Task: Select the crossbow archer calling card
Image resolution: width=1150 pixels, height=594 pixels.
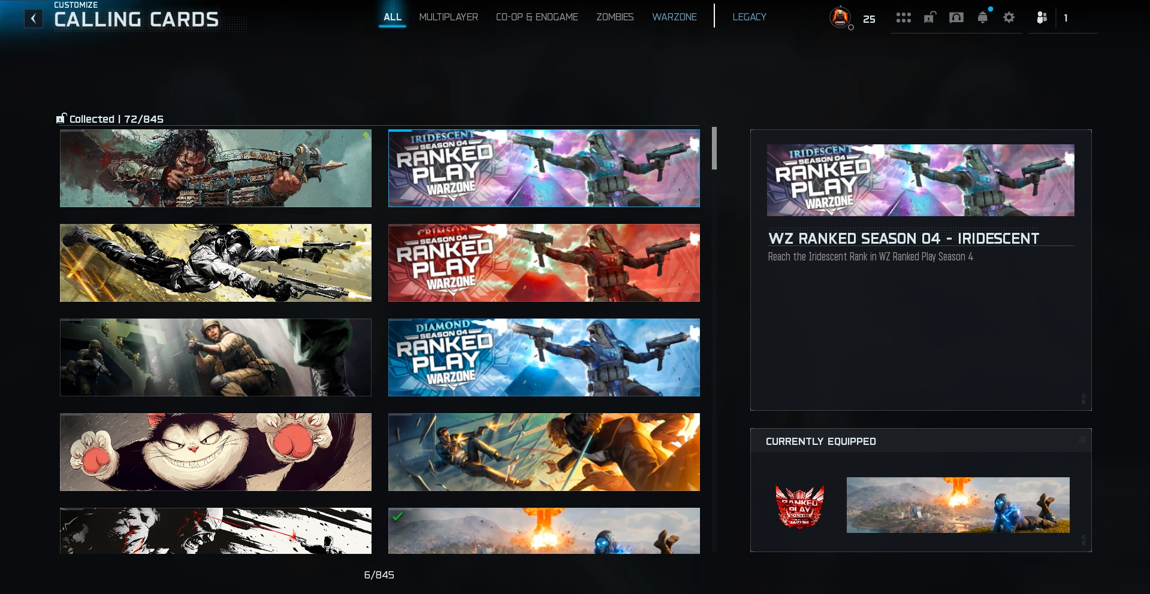Action: [216, 168]
